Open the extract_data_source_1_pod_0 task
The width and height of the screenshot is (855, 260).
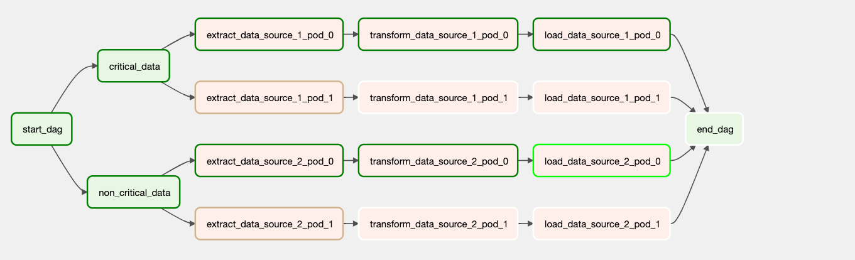[269, 35]
